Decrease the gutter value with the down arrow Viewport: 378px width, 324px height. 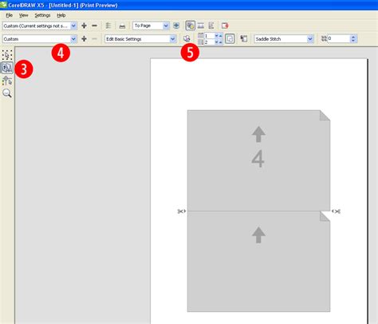353,41
